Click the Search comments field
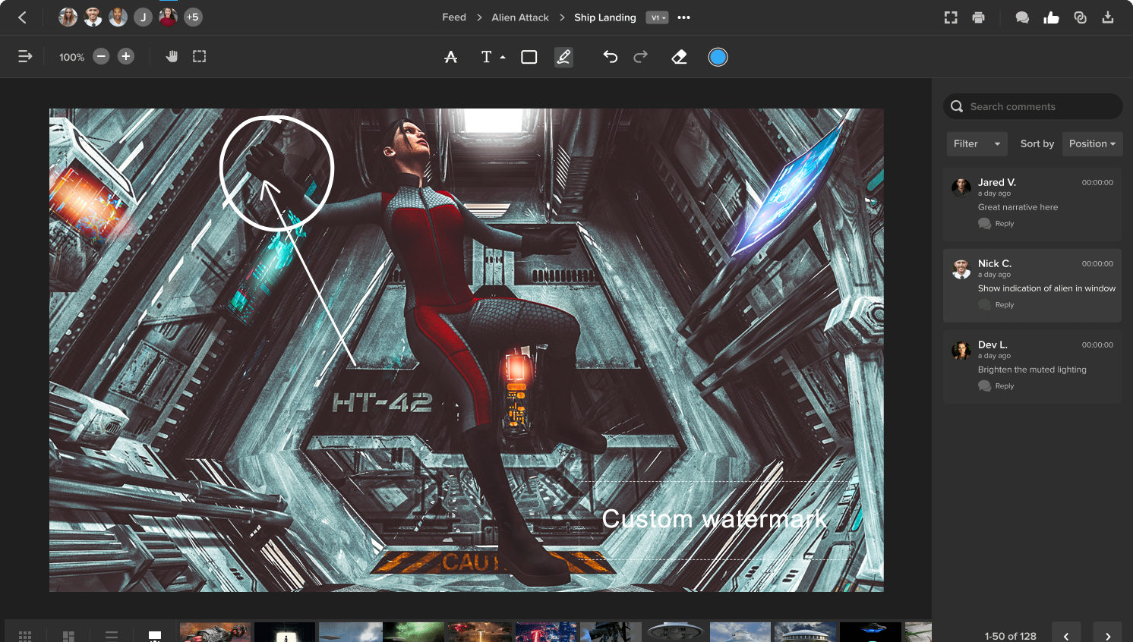Image resolution: width=1133 pixels, height=642 pixels. (1033, 106)
